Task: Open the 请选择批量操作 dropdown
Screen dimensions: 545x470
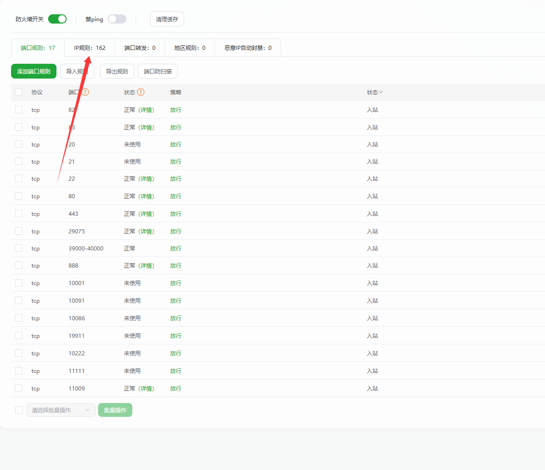Action: click(61, 410)
